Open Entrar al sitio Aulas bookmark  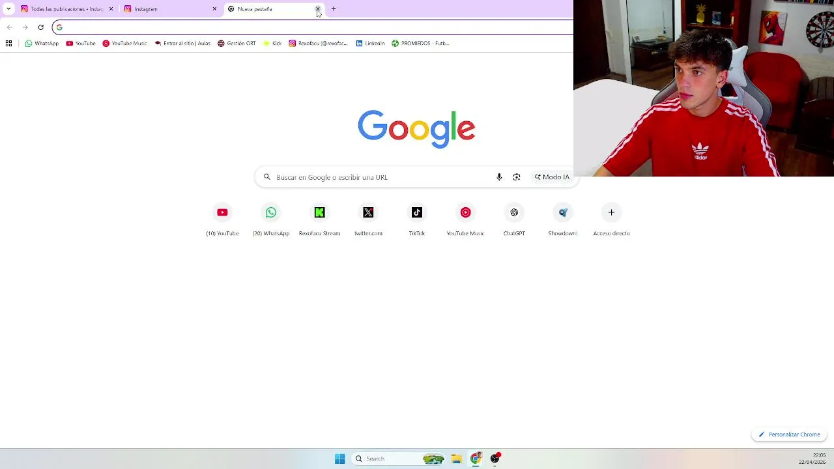(182, 44)
